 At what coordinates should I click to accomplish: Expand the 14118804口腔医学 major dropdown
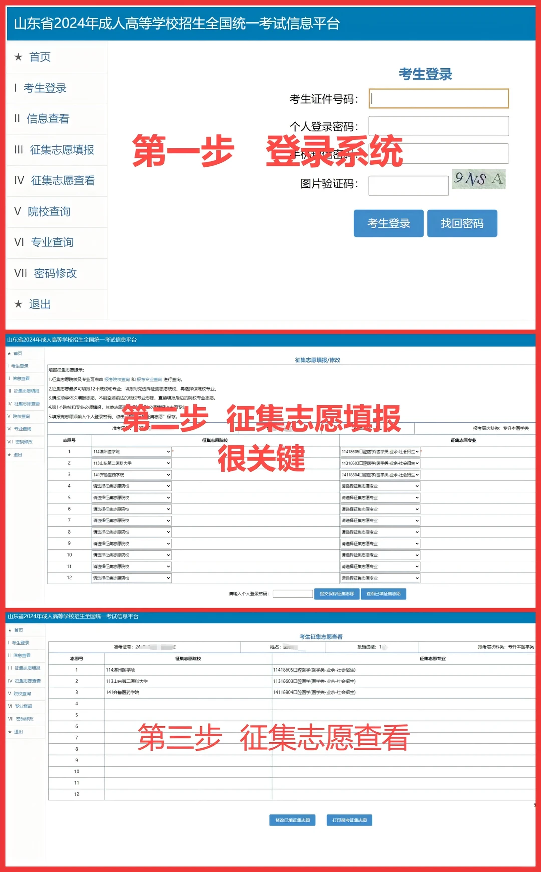(x=380, y=475)
